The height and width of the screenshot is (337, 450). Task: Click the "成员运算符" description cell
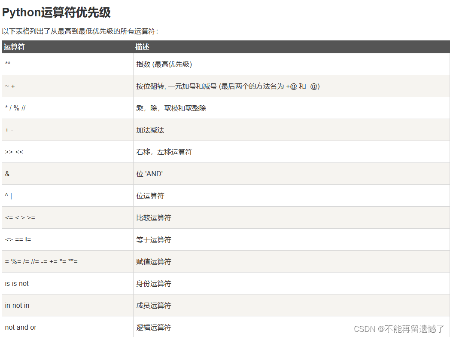[x=292, y=305]
